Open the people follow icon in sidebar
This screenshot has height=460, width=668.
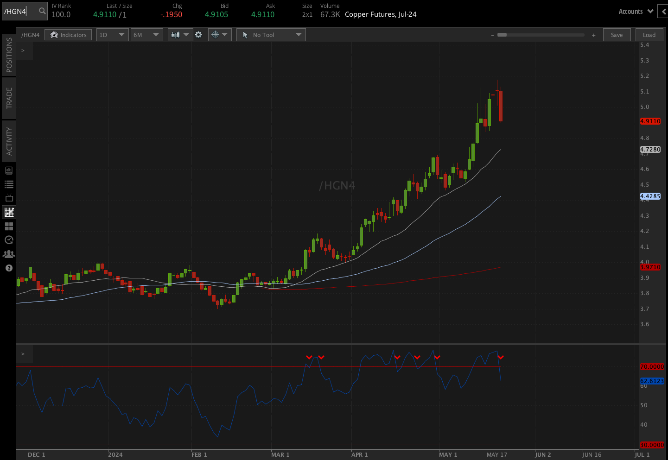[9, 254]
